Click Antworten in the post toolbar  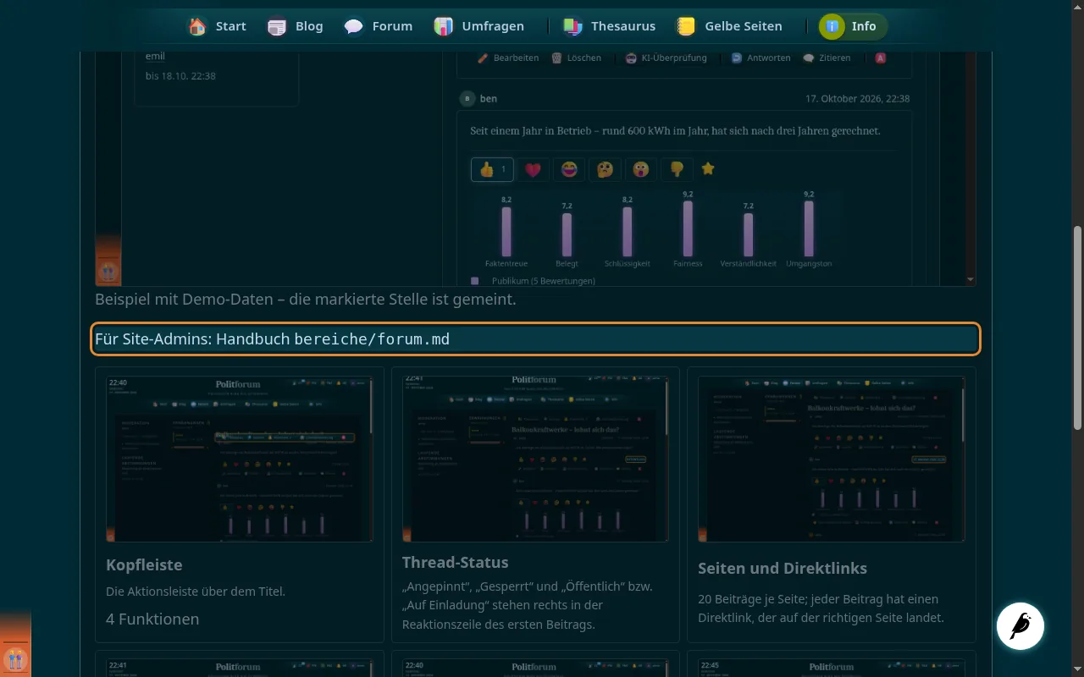click(760, 58)
